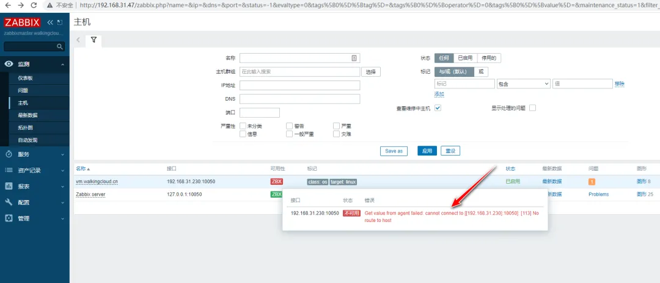Open the 包含 tag operator dropdown
This screenshot has width=660, height=283.
[x=523, y=84]
